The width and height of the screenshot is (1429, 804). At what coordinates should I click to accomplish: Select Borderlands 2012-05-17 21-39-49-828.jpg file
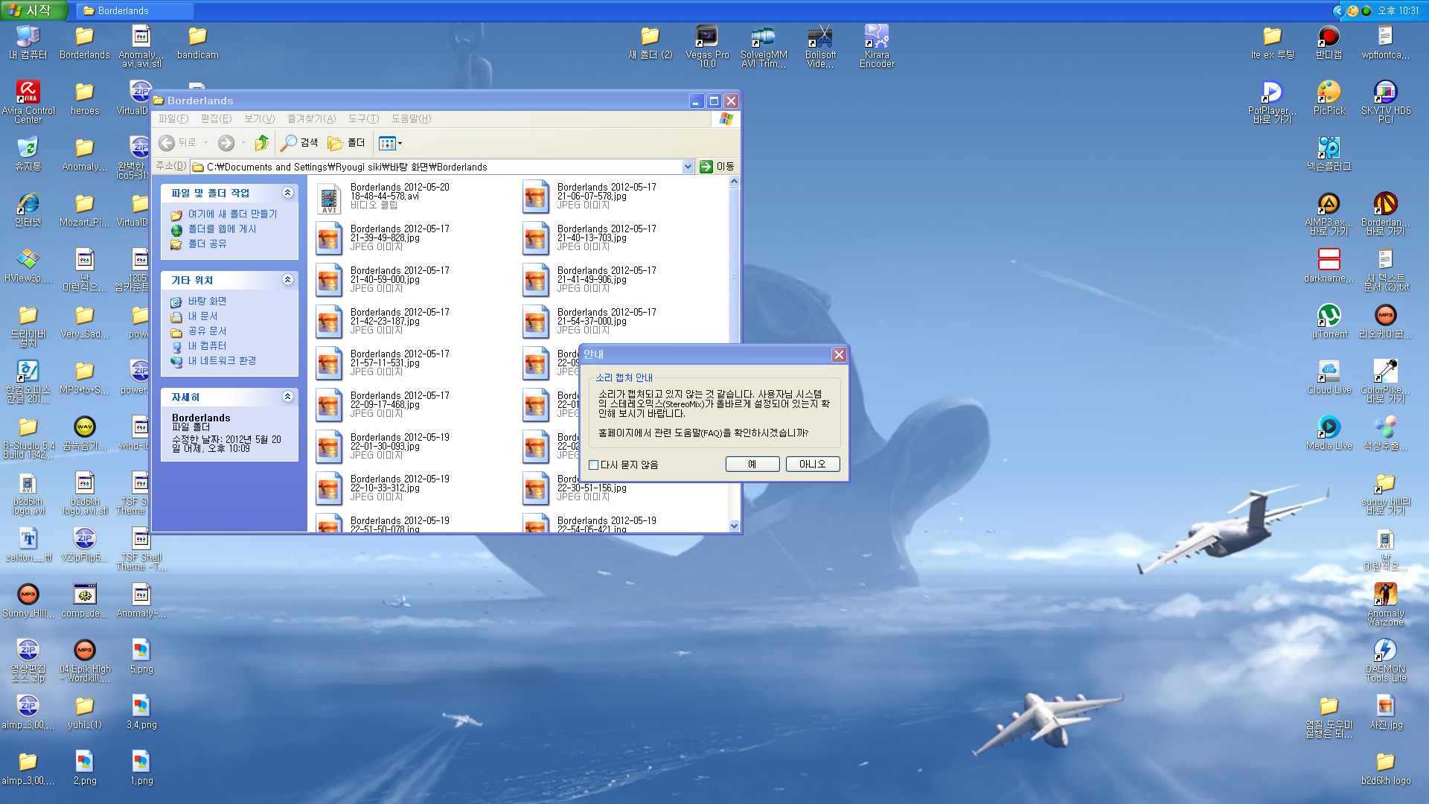383,238
